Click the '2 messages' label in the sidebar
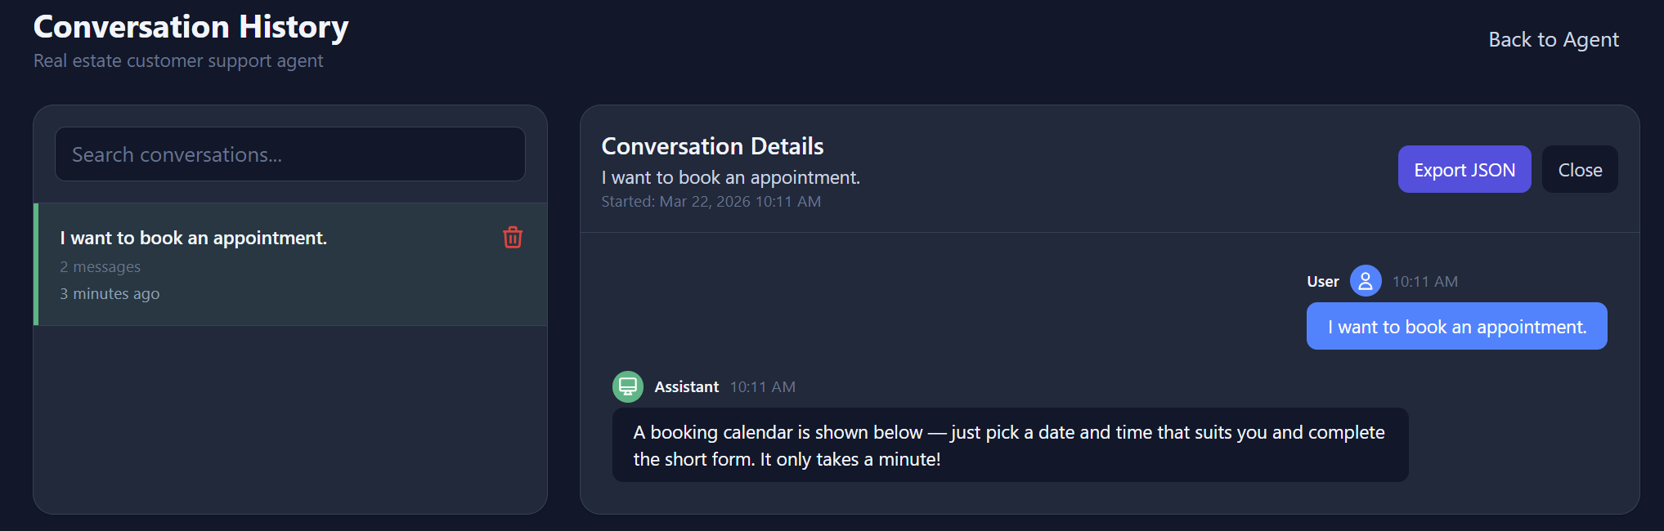This screenshot has height=531, width=1664. (100, 266)
